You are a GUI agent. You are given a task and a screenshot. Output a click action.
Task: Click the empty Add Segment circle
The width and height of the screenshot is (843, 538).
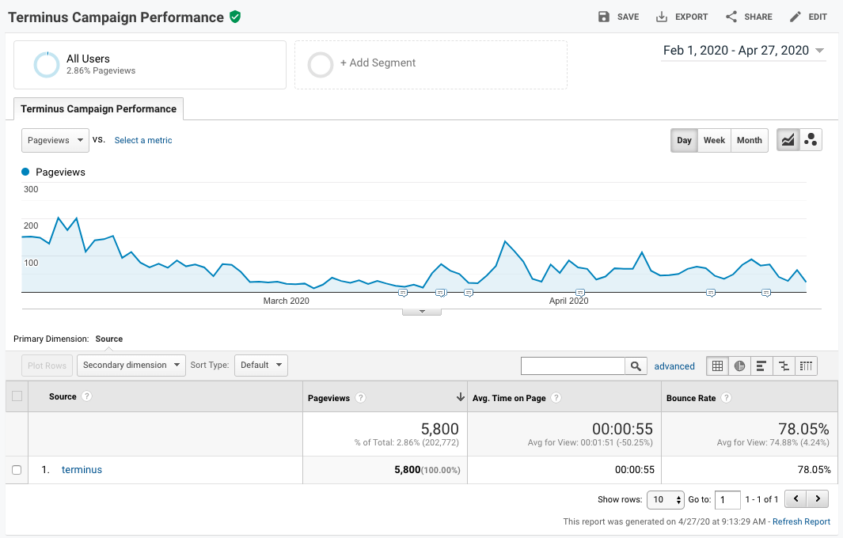coord(321,65)
